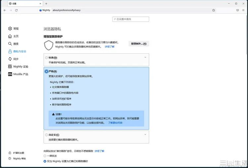Click the 浏览器隐私 heading text
Image resolution: width=248 pixels, height=168 pixels.
(52, 29)
